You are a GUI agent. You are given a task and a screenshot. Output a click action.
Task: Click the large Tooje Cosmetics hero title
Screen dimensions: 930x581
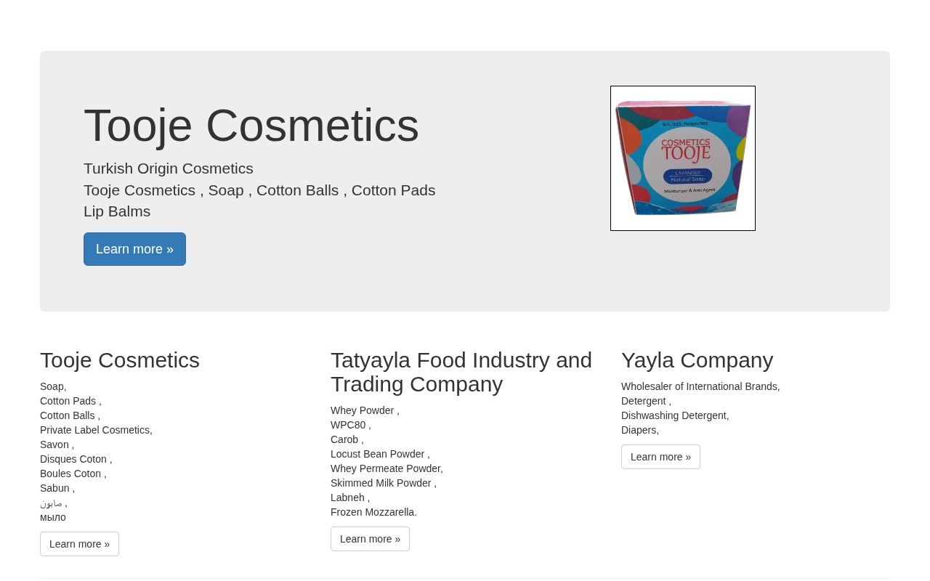[x=251, y=125]
